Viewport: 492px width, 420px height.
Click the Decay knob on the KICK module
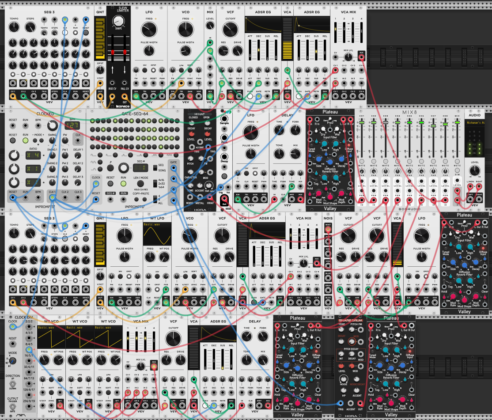[x=224, y=156]
